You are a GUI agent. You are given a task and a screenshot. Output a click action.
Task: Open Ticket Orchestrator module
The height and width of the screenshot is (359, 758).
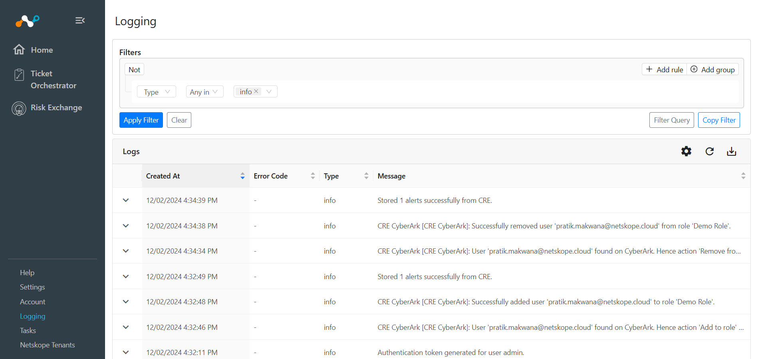coord(54,79)
